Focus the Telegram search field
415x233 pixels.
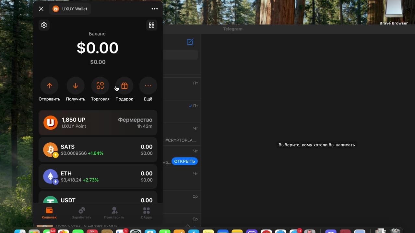click(x=180, y=55)
